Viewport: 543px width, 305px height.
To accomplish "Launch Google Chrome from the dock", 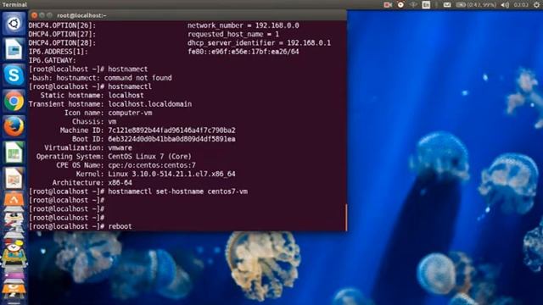I will tap(14, 101).
